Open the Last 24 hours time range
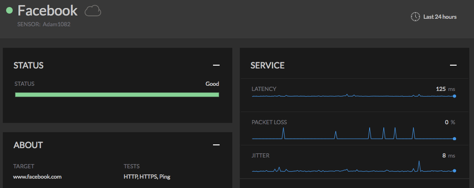Viewport: 474px width, 188px height. [440, 16]
